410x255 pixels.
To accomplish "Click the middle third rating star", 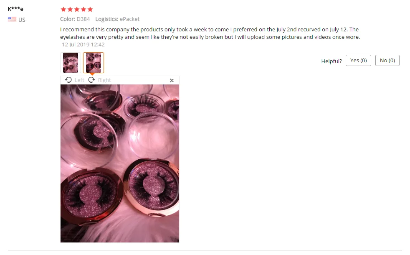I will pyautogui.click(x=77, y=10).
